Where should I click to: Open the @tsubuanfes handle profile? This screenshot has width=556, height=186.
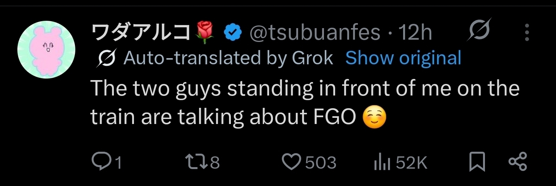tap(315, 33)
